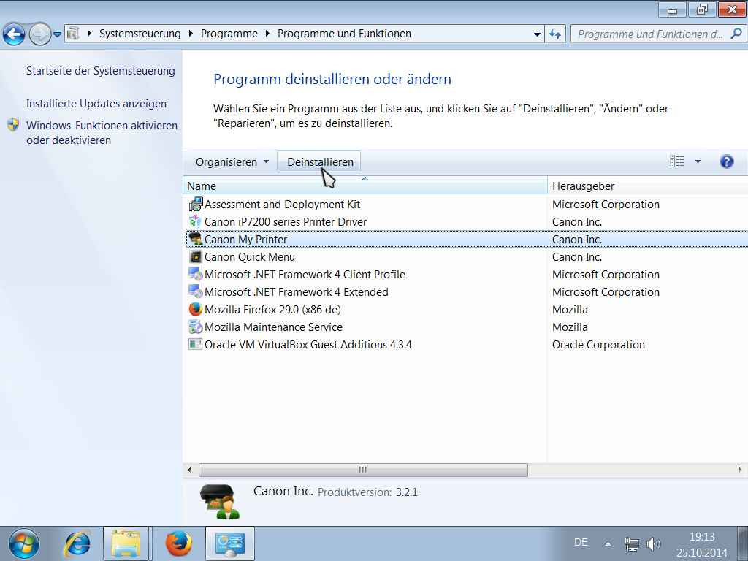Viewport: 748px width, 561px height.
Task: Select Microsoft .NET Framework 4 Extended
Action: [x=297, y=292]
